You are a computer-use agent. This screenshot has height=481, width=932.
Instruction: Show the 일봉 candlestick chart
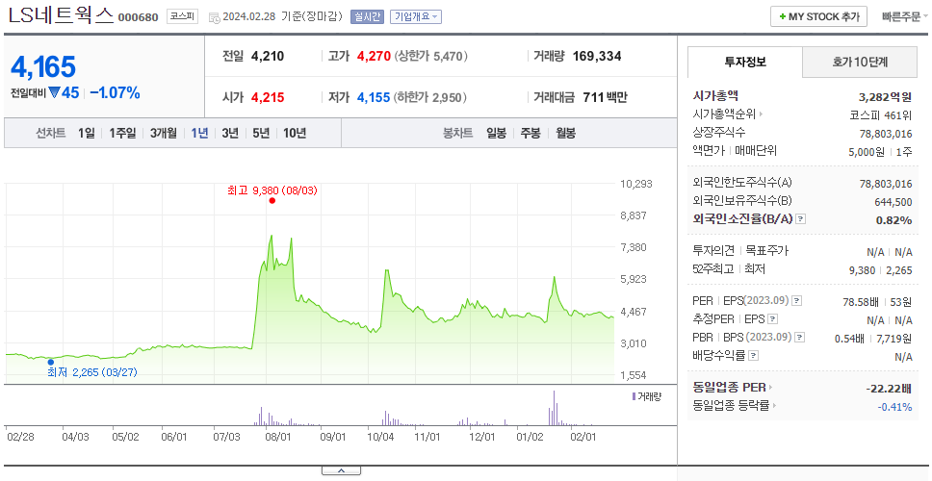coord(496,133)
